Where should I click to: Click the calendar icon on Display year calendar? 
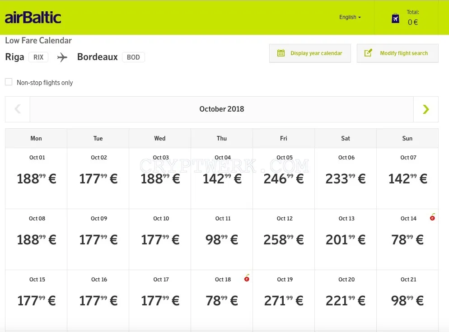[x=281, y=53]
